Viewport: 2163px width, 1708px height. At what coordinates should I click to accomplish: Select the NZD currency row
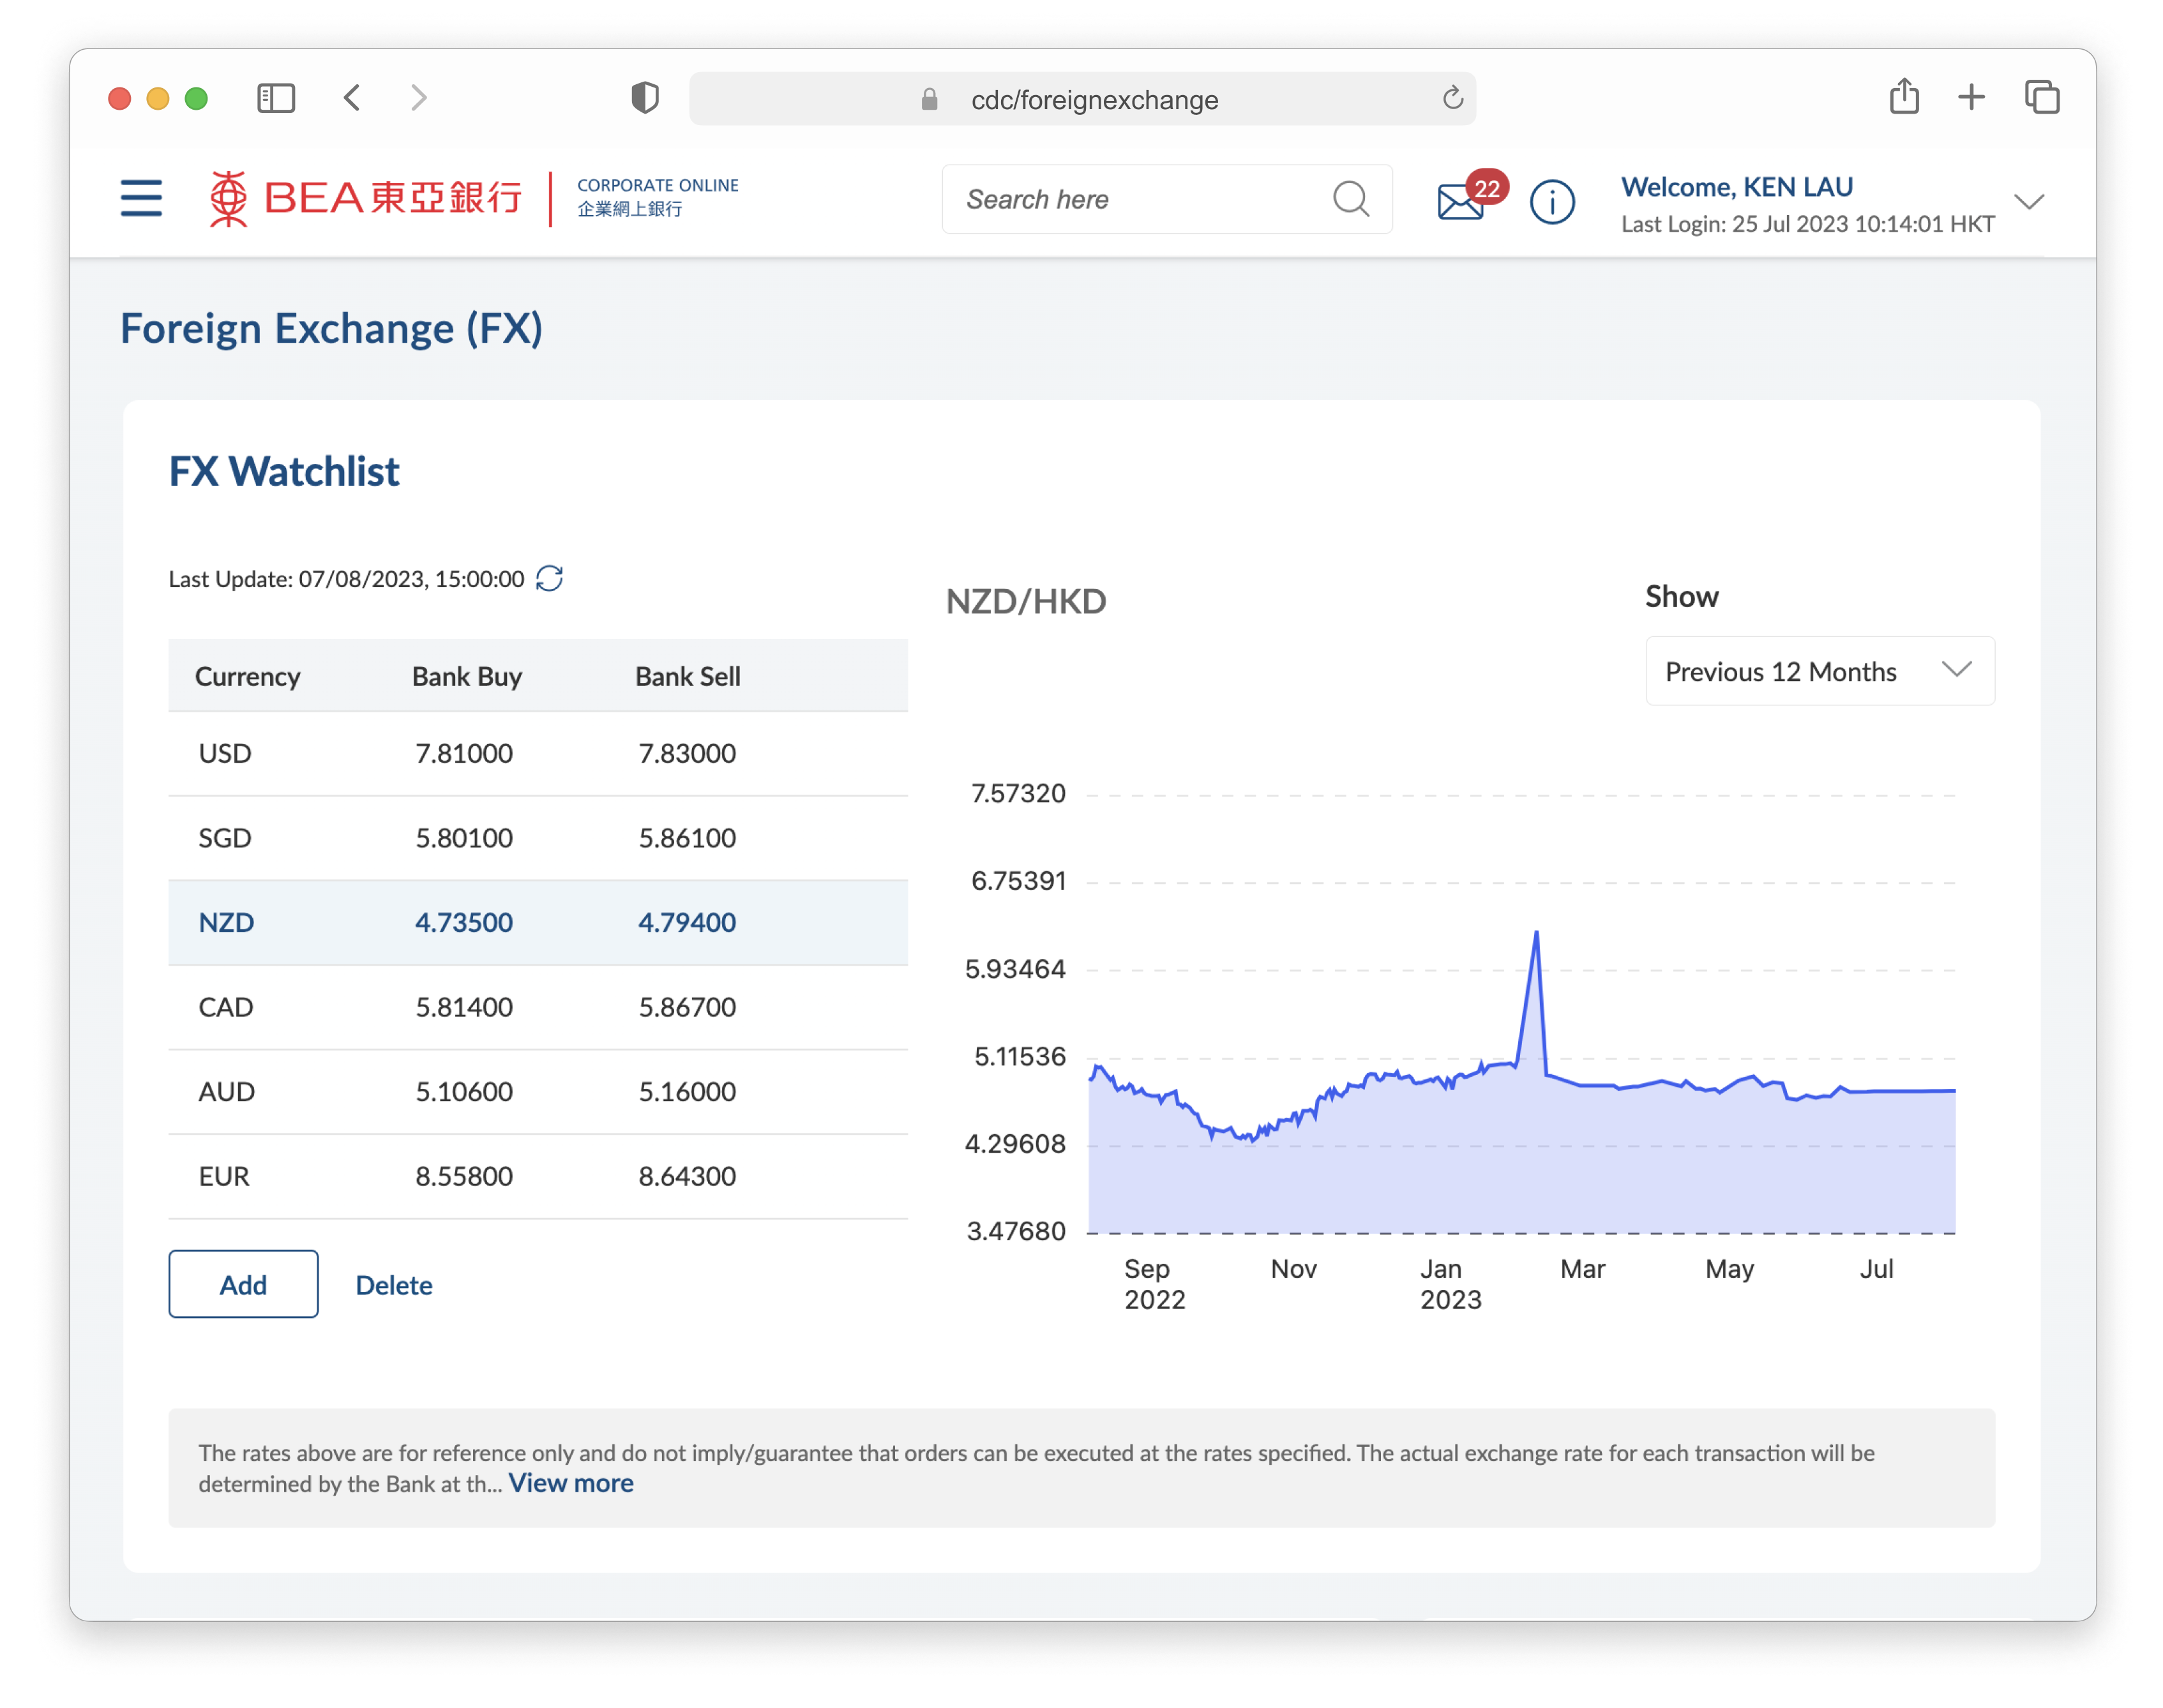click(x=538, y=922)
